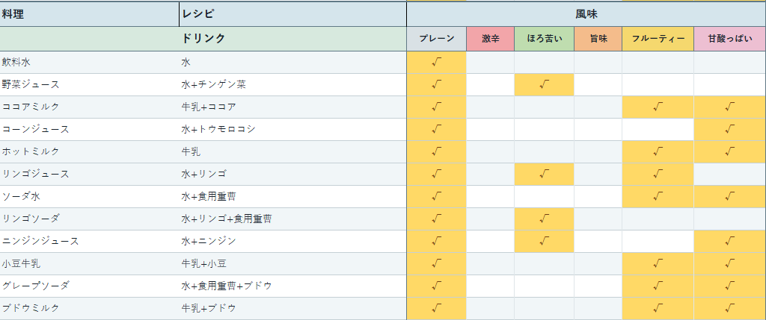The width and height of the screenshot is (766, 320).
Task: Select グレープソーダ row's 甘酸っぱい check cell
Action: pyautogui.click(x=730, y=286)
